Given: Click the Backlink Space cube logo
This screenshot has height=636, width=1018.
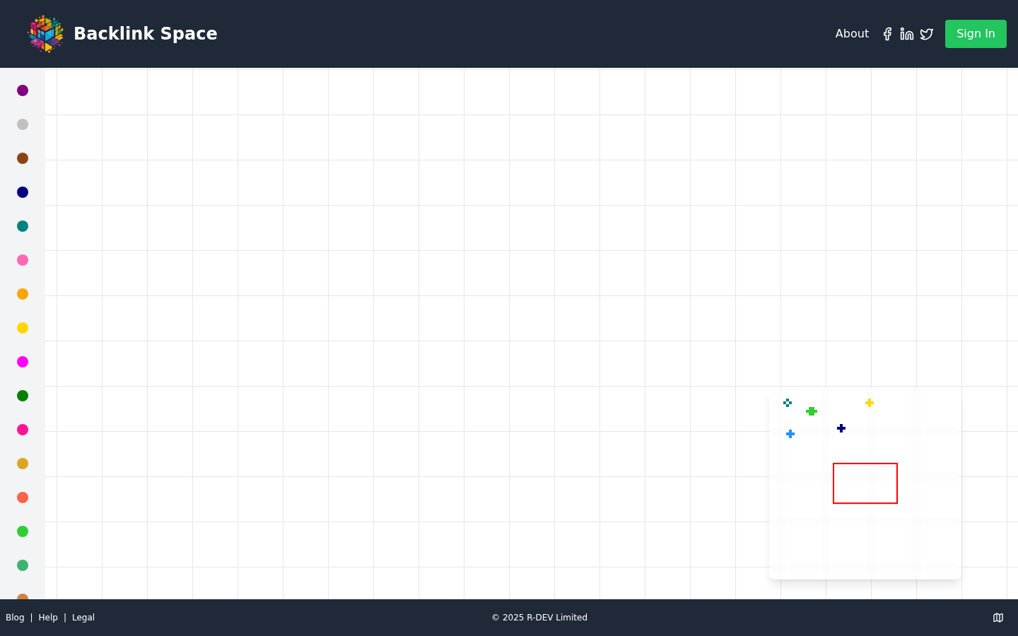Looking at the screenshot, I should click(45, 33).
